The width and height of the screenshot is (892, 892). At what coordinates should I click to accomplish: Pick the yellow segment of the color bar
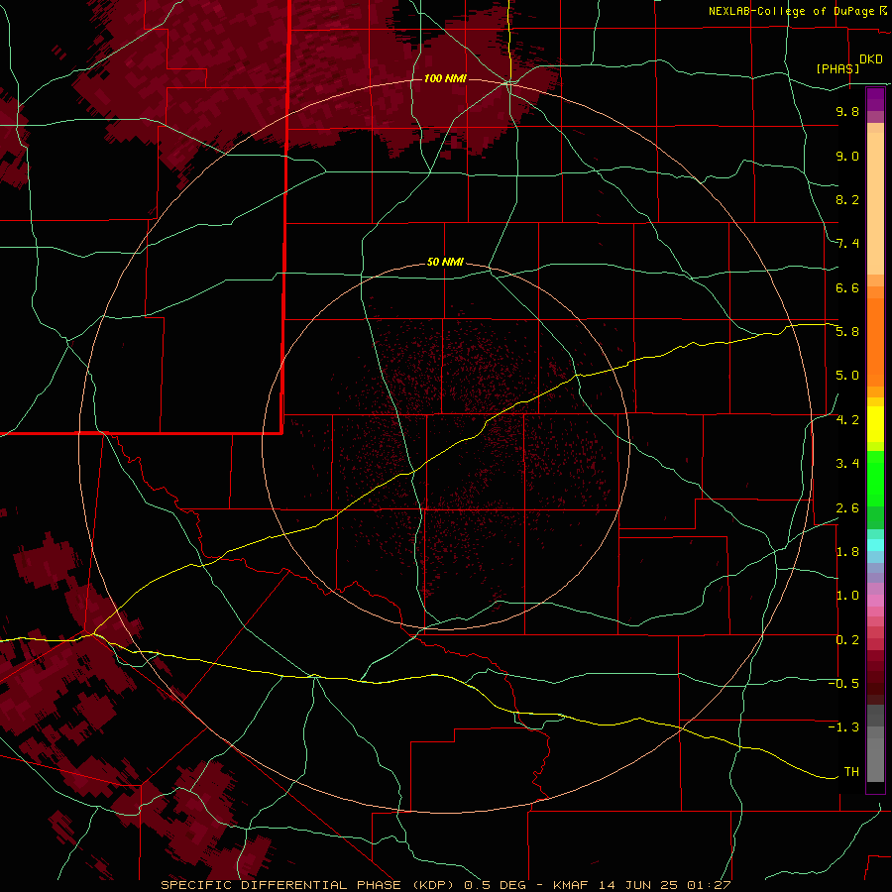pos(875,424)
